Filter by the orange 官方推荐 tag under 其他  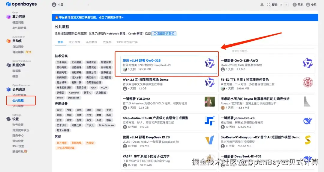61,143
